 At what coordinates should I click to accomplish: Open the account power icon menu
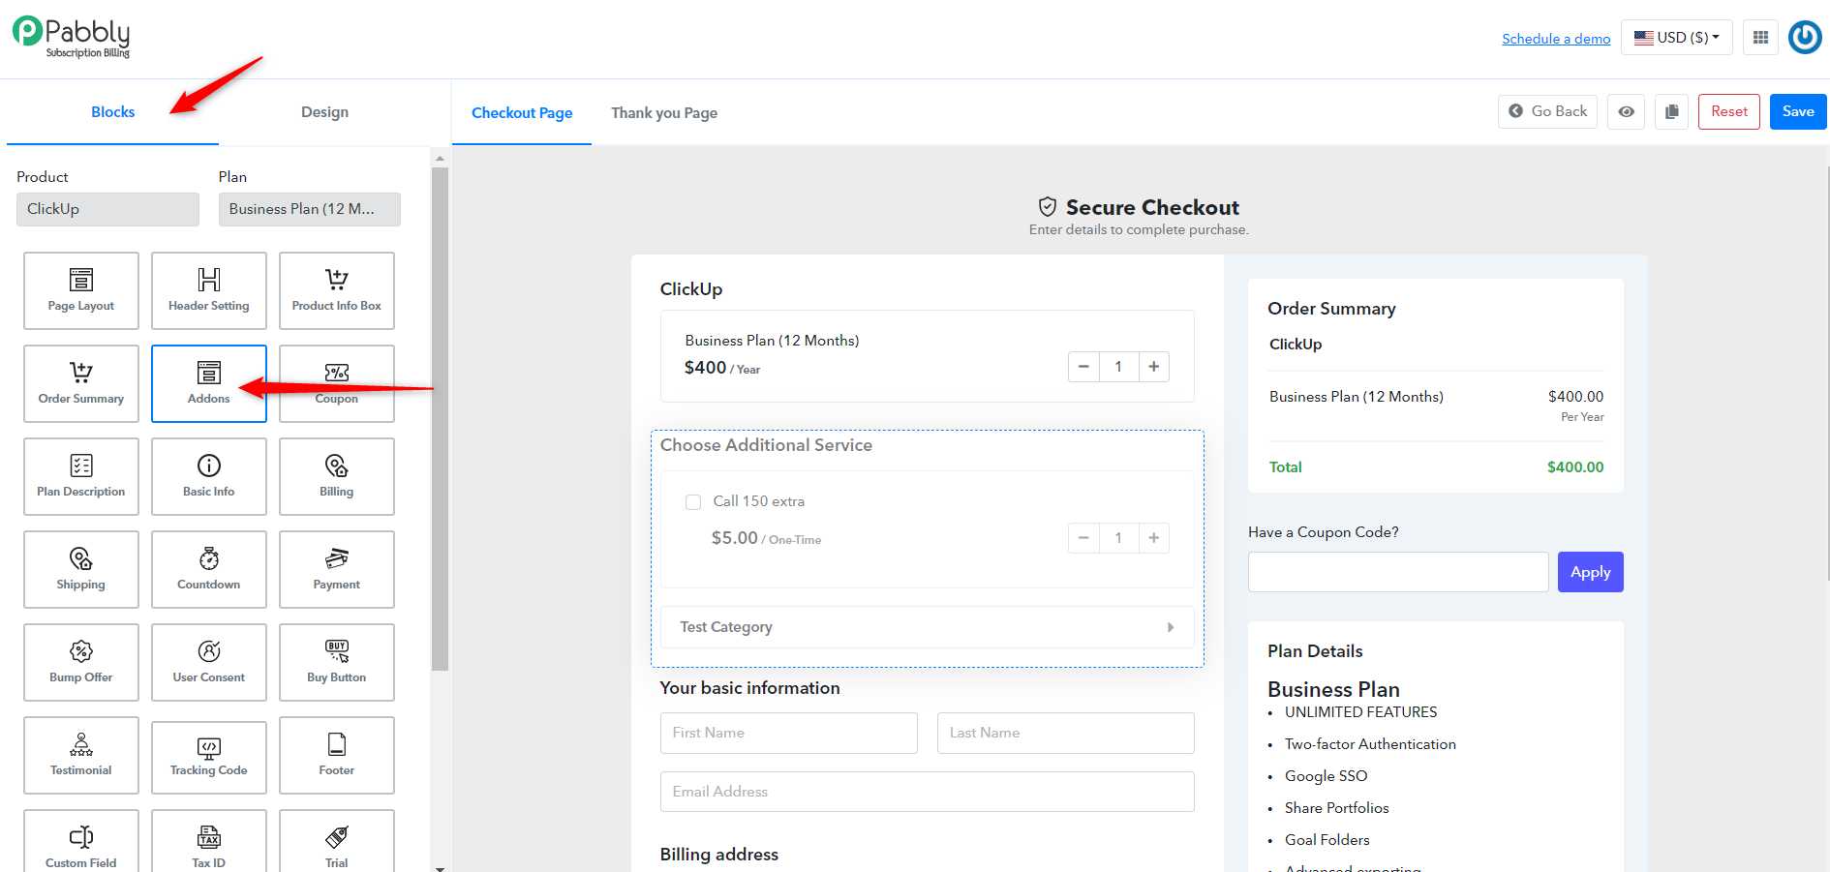(1805, 38)
